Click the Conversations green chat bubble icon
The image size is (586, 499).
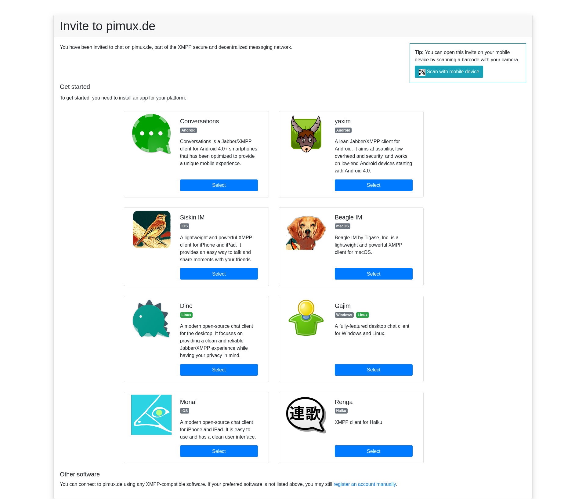[x=151, y=134]
